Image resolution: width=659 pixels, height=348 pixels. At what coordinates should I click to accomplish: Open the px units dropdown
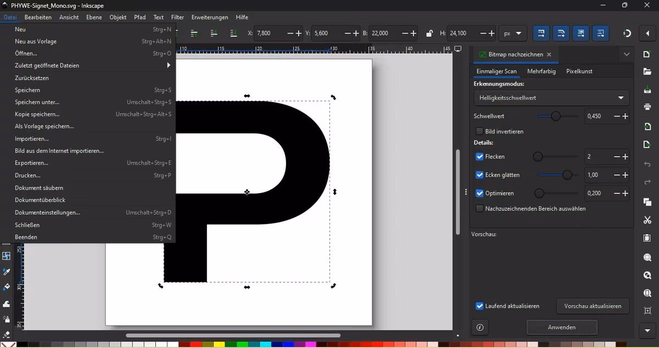pyautogui.click(x=513, y=33)
